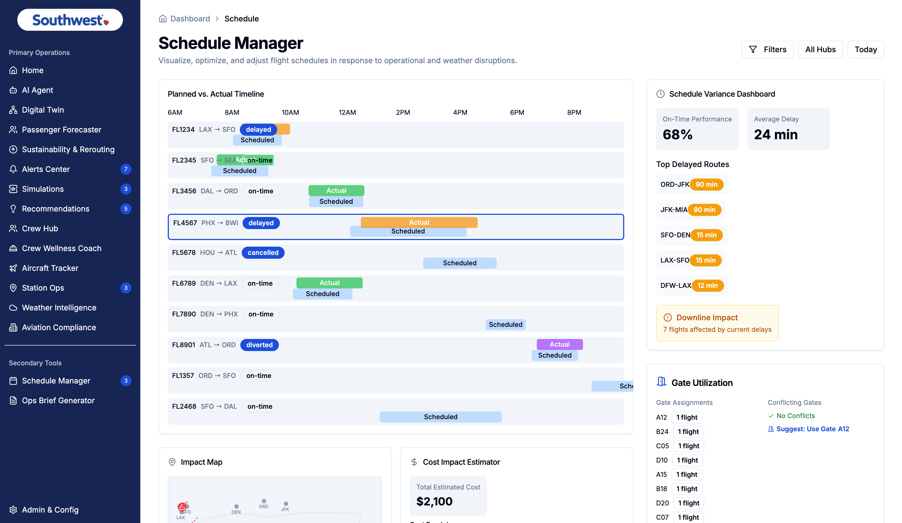The width and height of the screenshot is (902, 523).
Task: Click the 1 flight chip for gate D10
Action: (x=687, y=460)
